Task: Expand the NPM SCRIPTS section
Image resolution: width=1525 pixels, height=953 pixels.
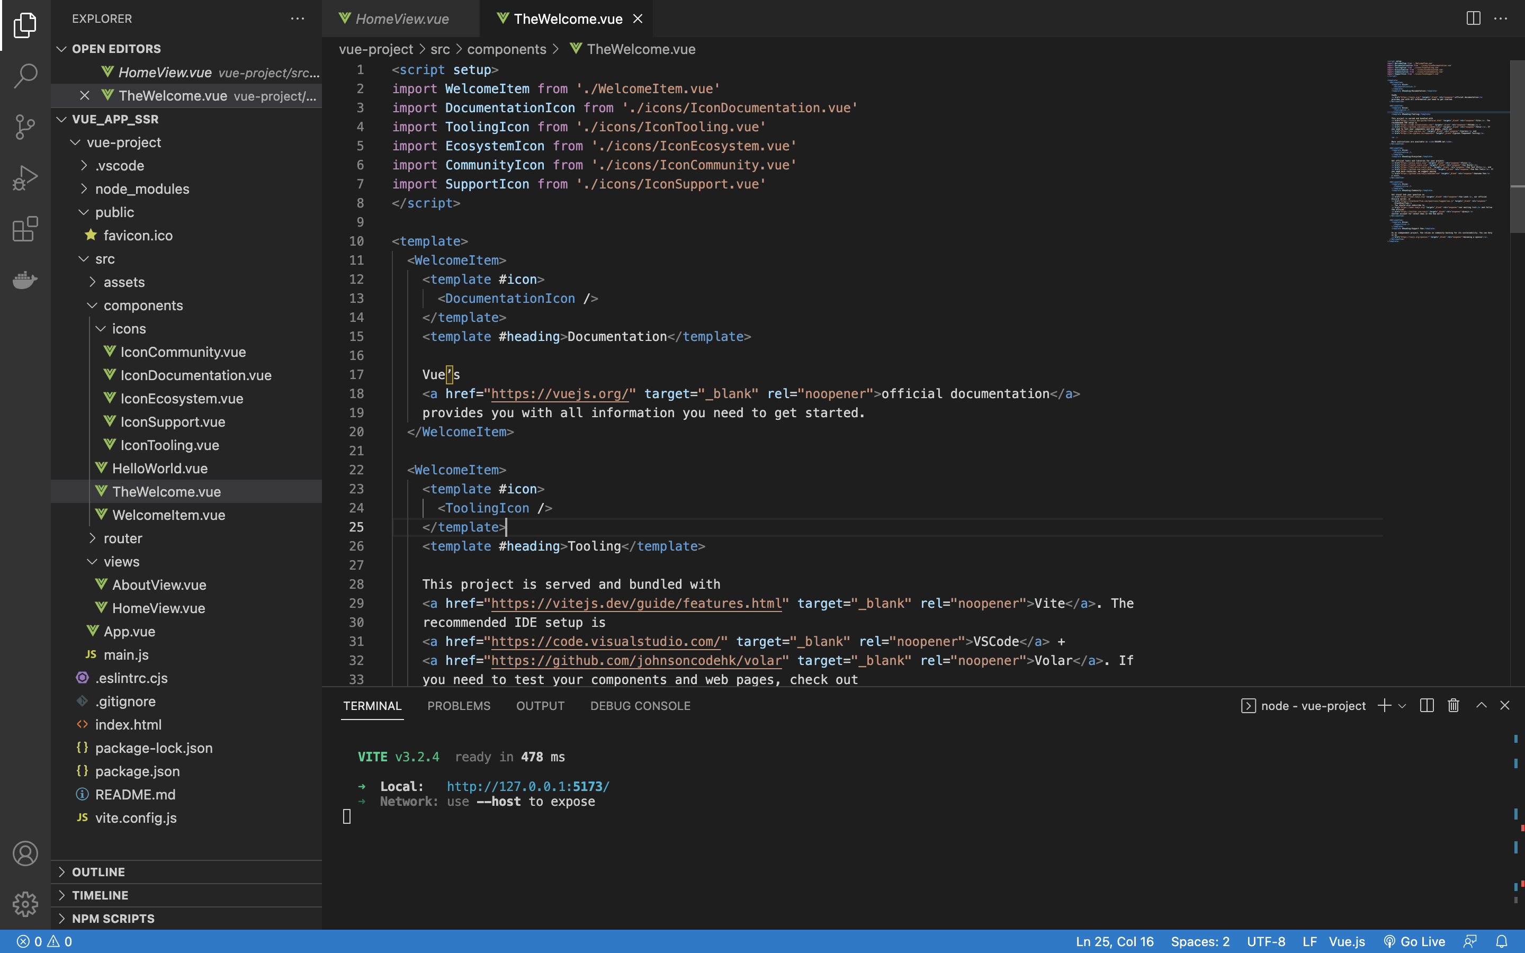Action: click(x=186, y=919)
